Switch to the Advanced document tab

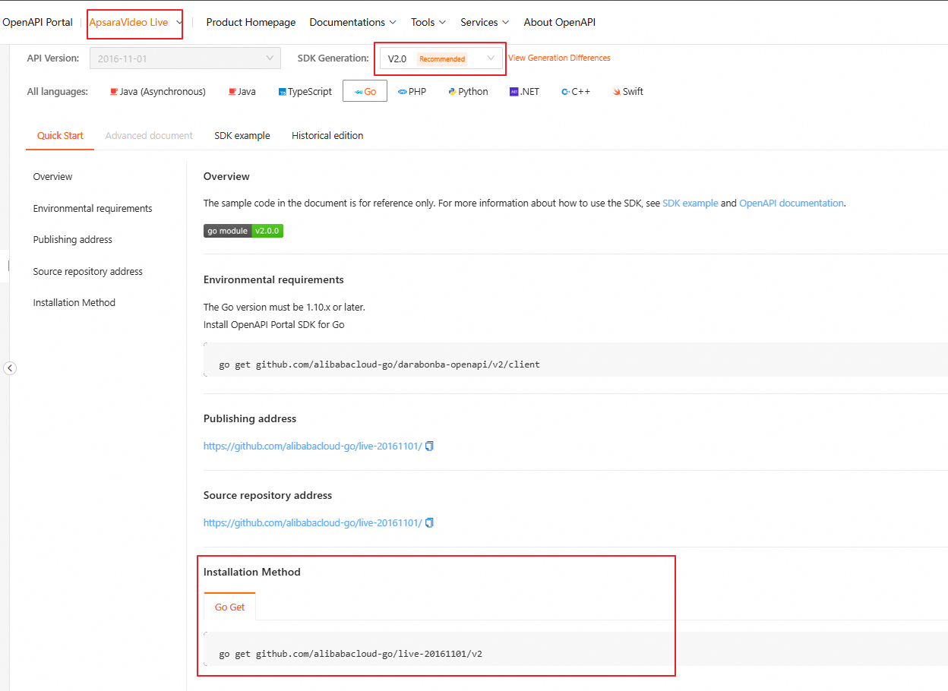[149, 135]
